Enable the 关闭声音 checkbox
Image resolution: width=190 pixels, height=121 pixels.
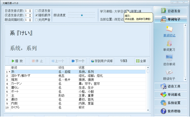[36, 20]
